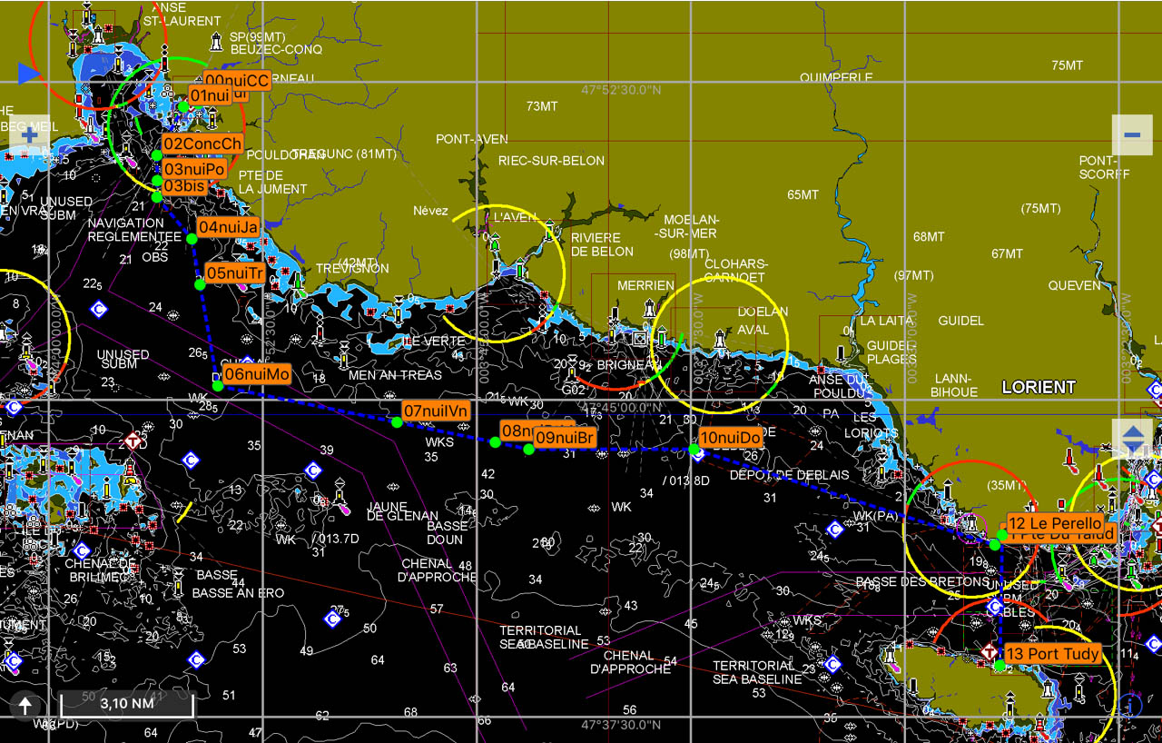
Task: Select waypoint label 05nuiTr
Action: click(x=234, y=272)
